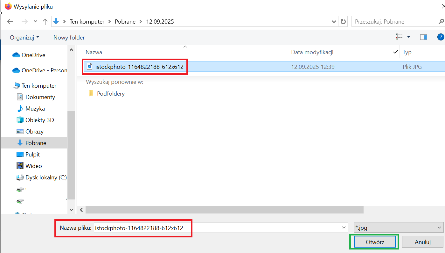Open the Organizuj menu
The width and height of the screenshot is (445, 253).
click(24, 37)
